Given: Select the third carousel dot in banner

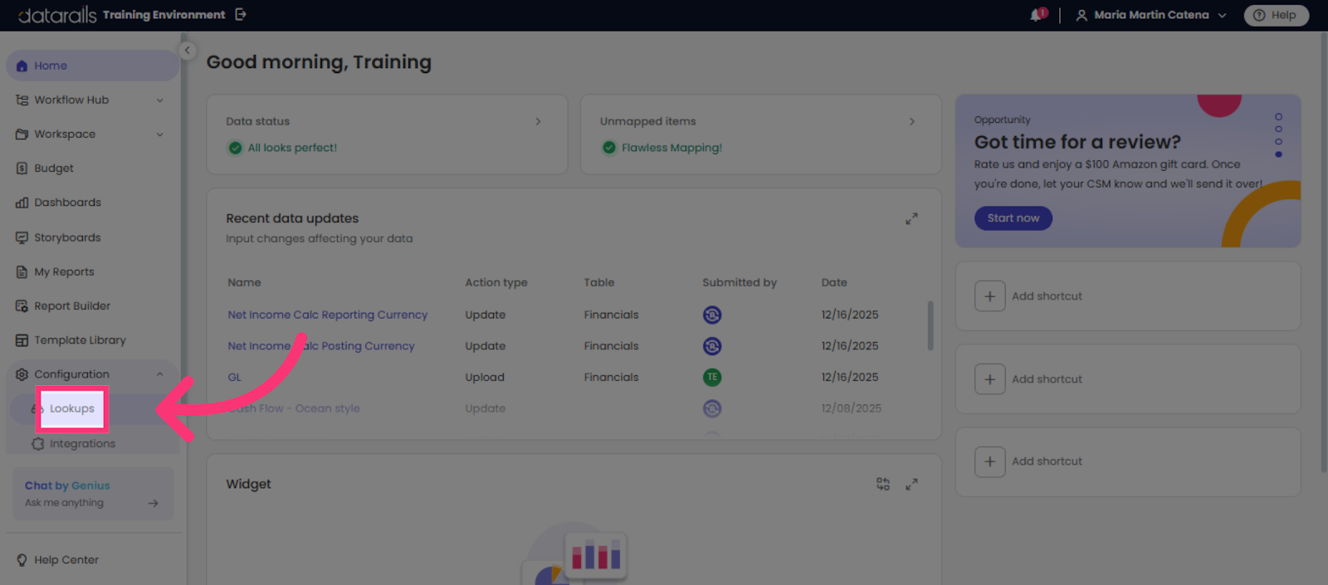Looking at the screenshot, I should [x=1278, y=142].
